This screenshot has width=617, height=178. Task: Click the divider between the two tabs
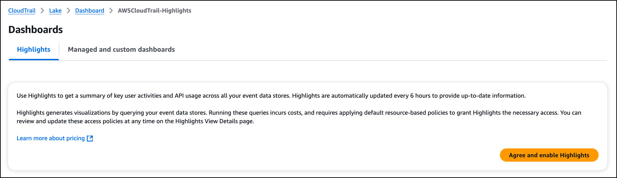click(59, 49)
